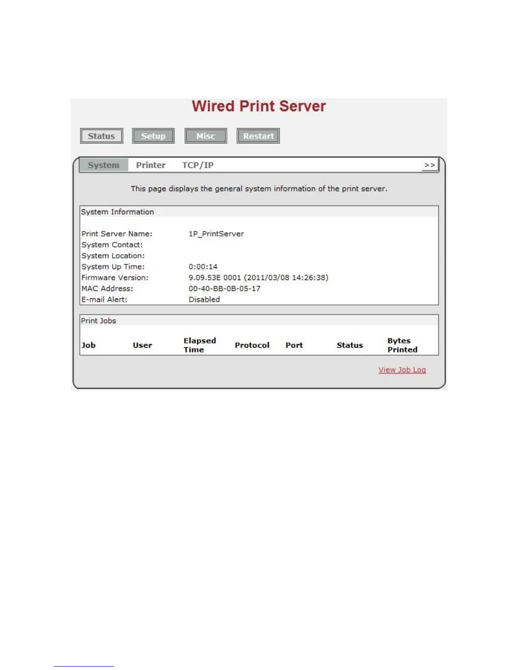The height and width of the screenshot is (670, 518).
Task: Click the System Up Time value 0:00:14
Action: (x=203, y=267)
